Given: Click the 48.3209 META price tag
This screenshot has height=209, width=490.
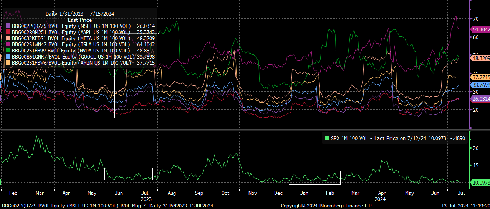Looking at the screenshot, I should click(480, 58).
